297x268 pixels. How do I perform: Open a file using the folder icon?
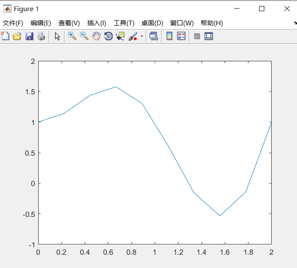tap(17, 36)
